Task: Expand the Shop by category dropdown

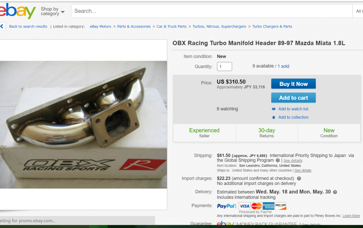Action: [x=52, y=11]
